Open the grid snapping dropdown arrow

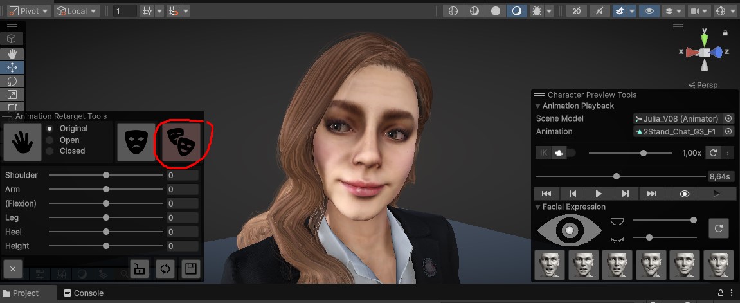coord(159,11)
